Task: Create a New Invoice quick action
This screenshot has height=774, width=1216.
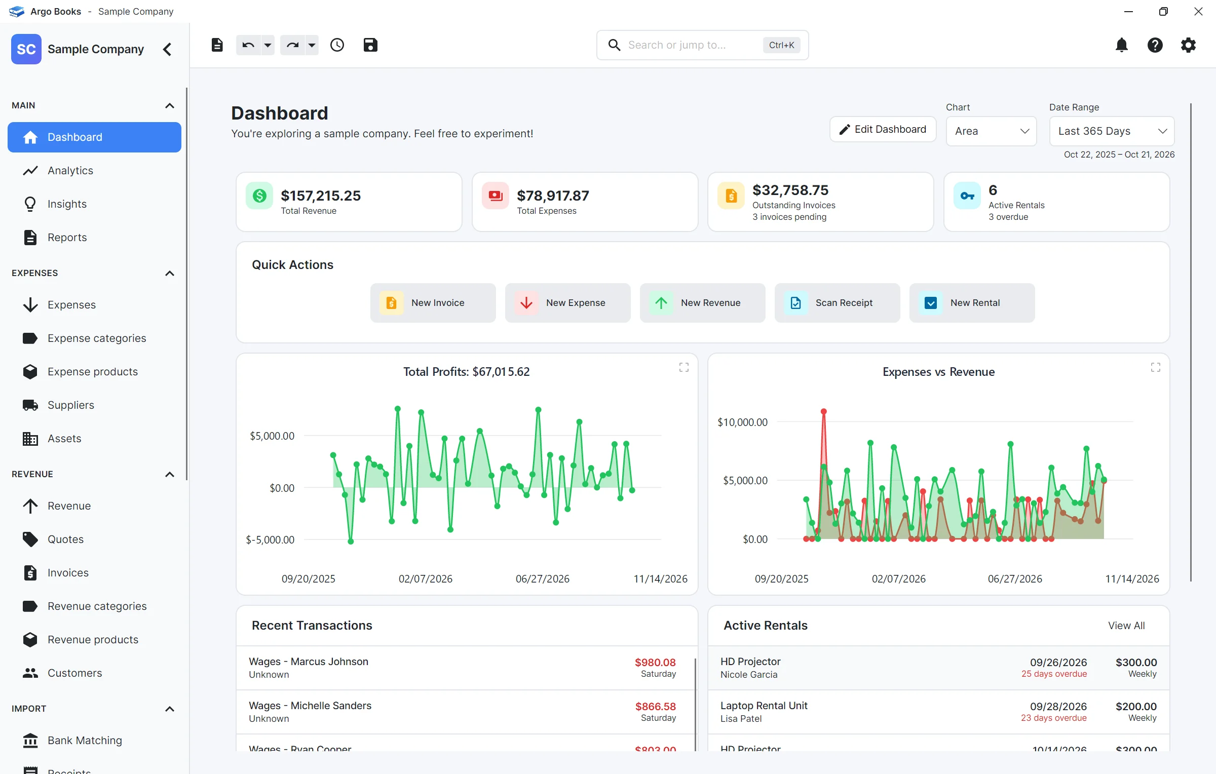Action: tap(433, 303)
